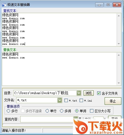The width and height of the screenshot is (124, 135).
Task: Select the 多行 radio option
Action: tap(8, 111)
